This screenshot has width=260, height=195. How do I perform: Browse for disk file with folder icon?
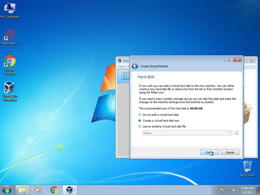[237, 133]
